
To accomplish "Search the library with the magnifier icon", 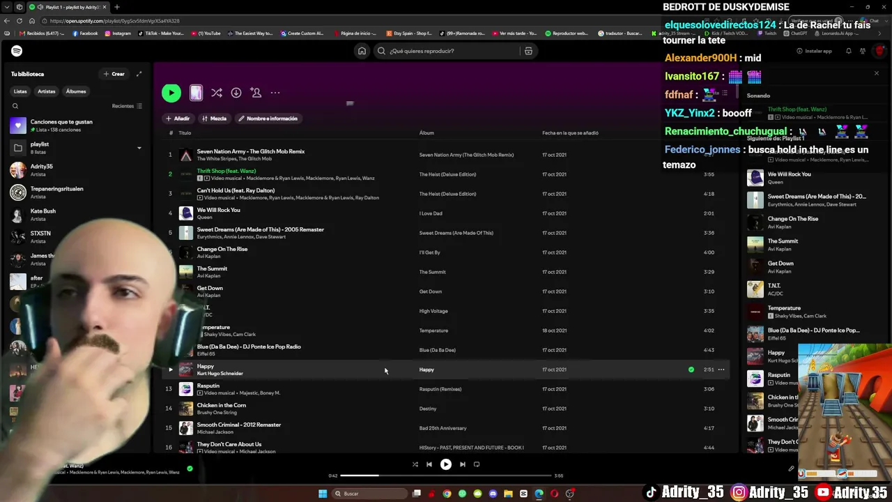I will [15, 106].
